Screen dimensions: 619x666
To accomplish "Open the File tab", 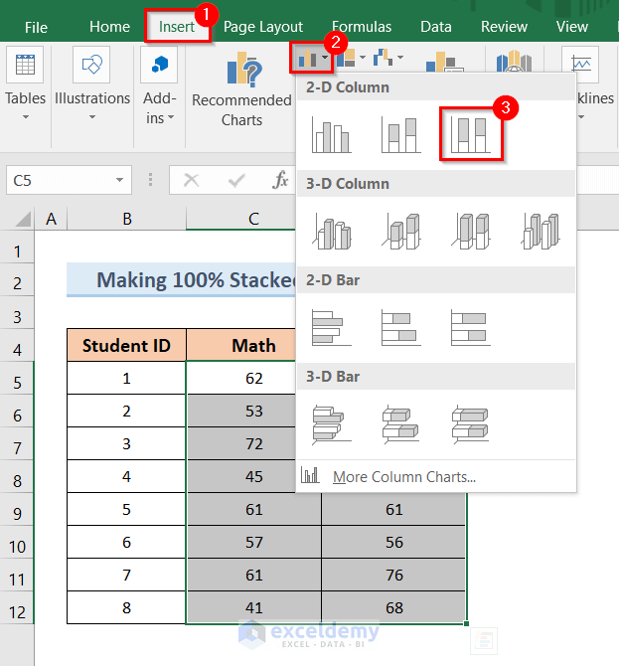I will click(36, 27).
